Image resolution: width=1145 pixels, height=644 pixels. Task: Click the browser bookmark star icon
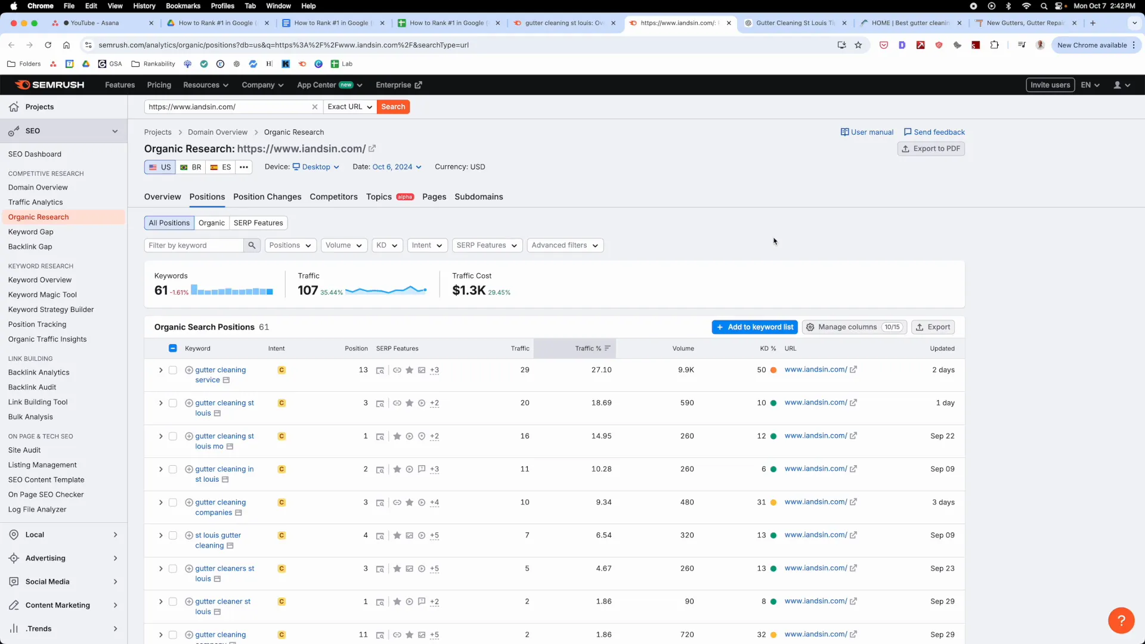858,45
